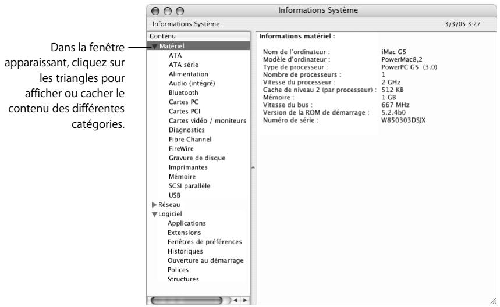Select Historiques entry
500x307 pixels.
[x=185, y=251]
